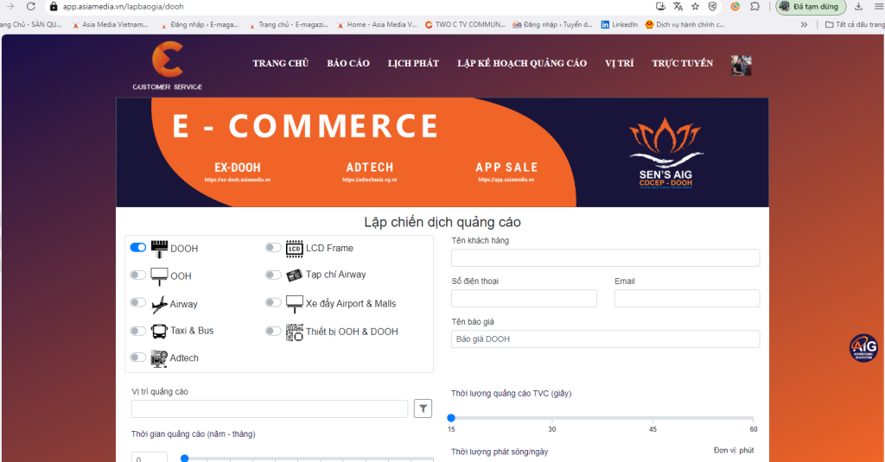Image resolution: width=885 pixels, height=462 pixels.
Task: Click the user avatar in the navigation bar
Action: click(x=741, y=66)
